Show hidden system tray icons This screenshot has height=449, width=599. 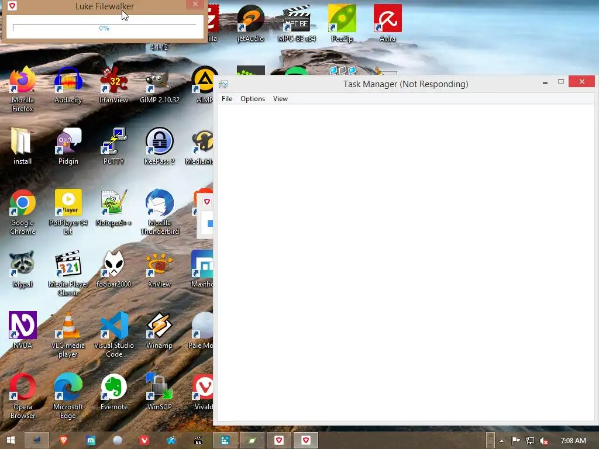[x=501, y=441]
